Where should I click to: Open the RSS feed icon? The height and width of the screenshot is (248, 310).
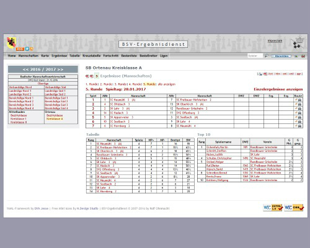[x=20, y=49]
